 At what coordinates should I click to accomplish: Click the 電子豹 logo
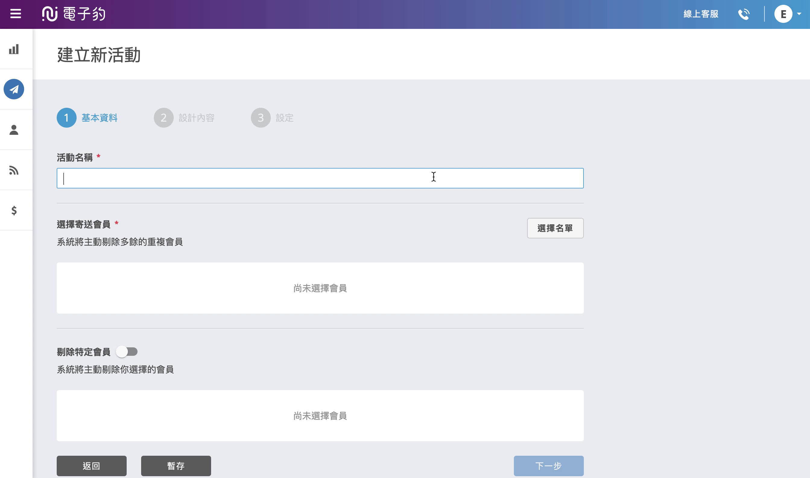tap(74, 14)
